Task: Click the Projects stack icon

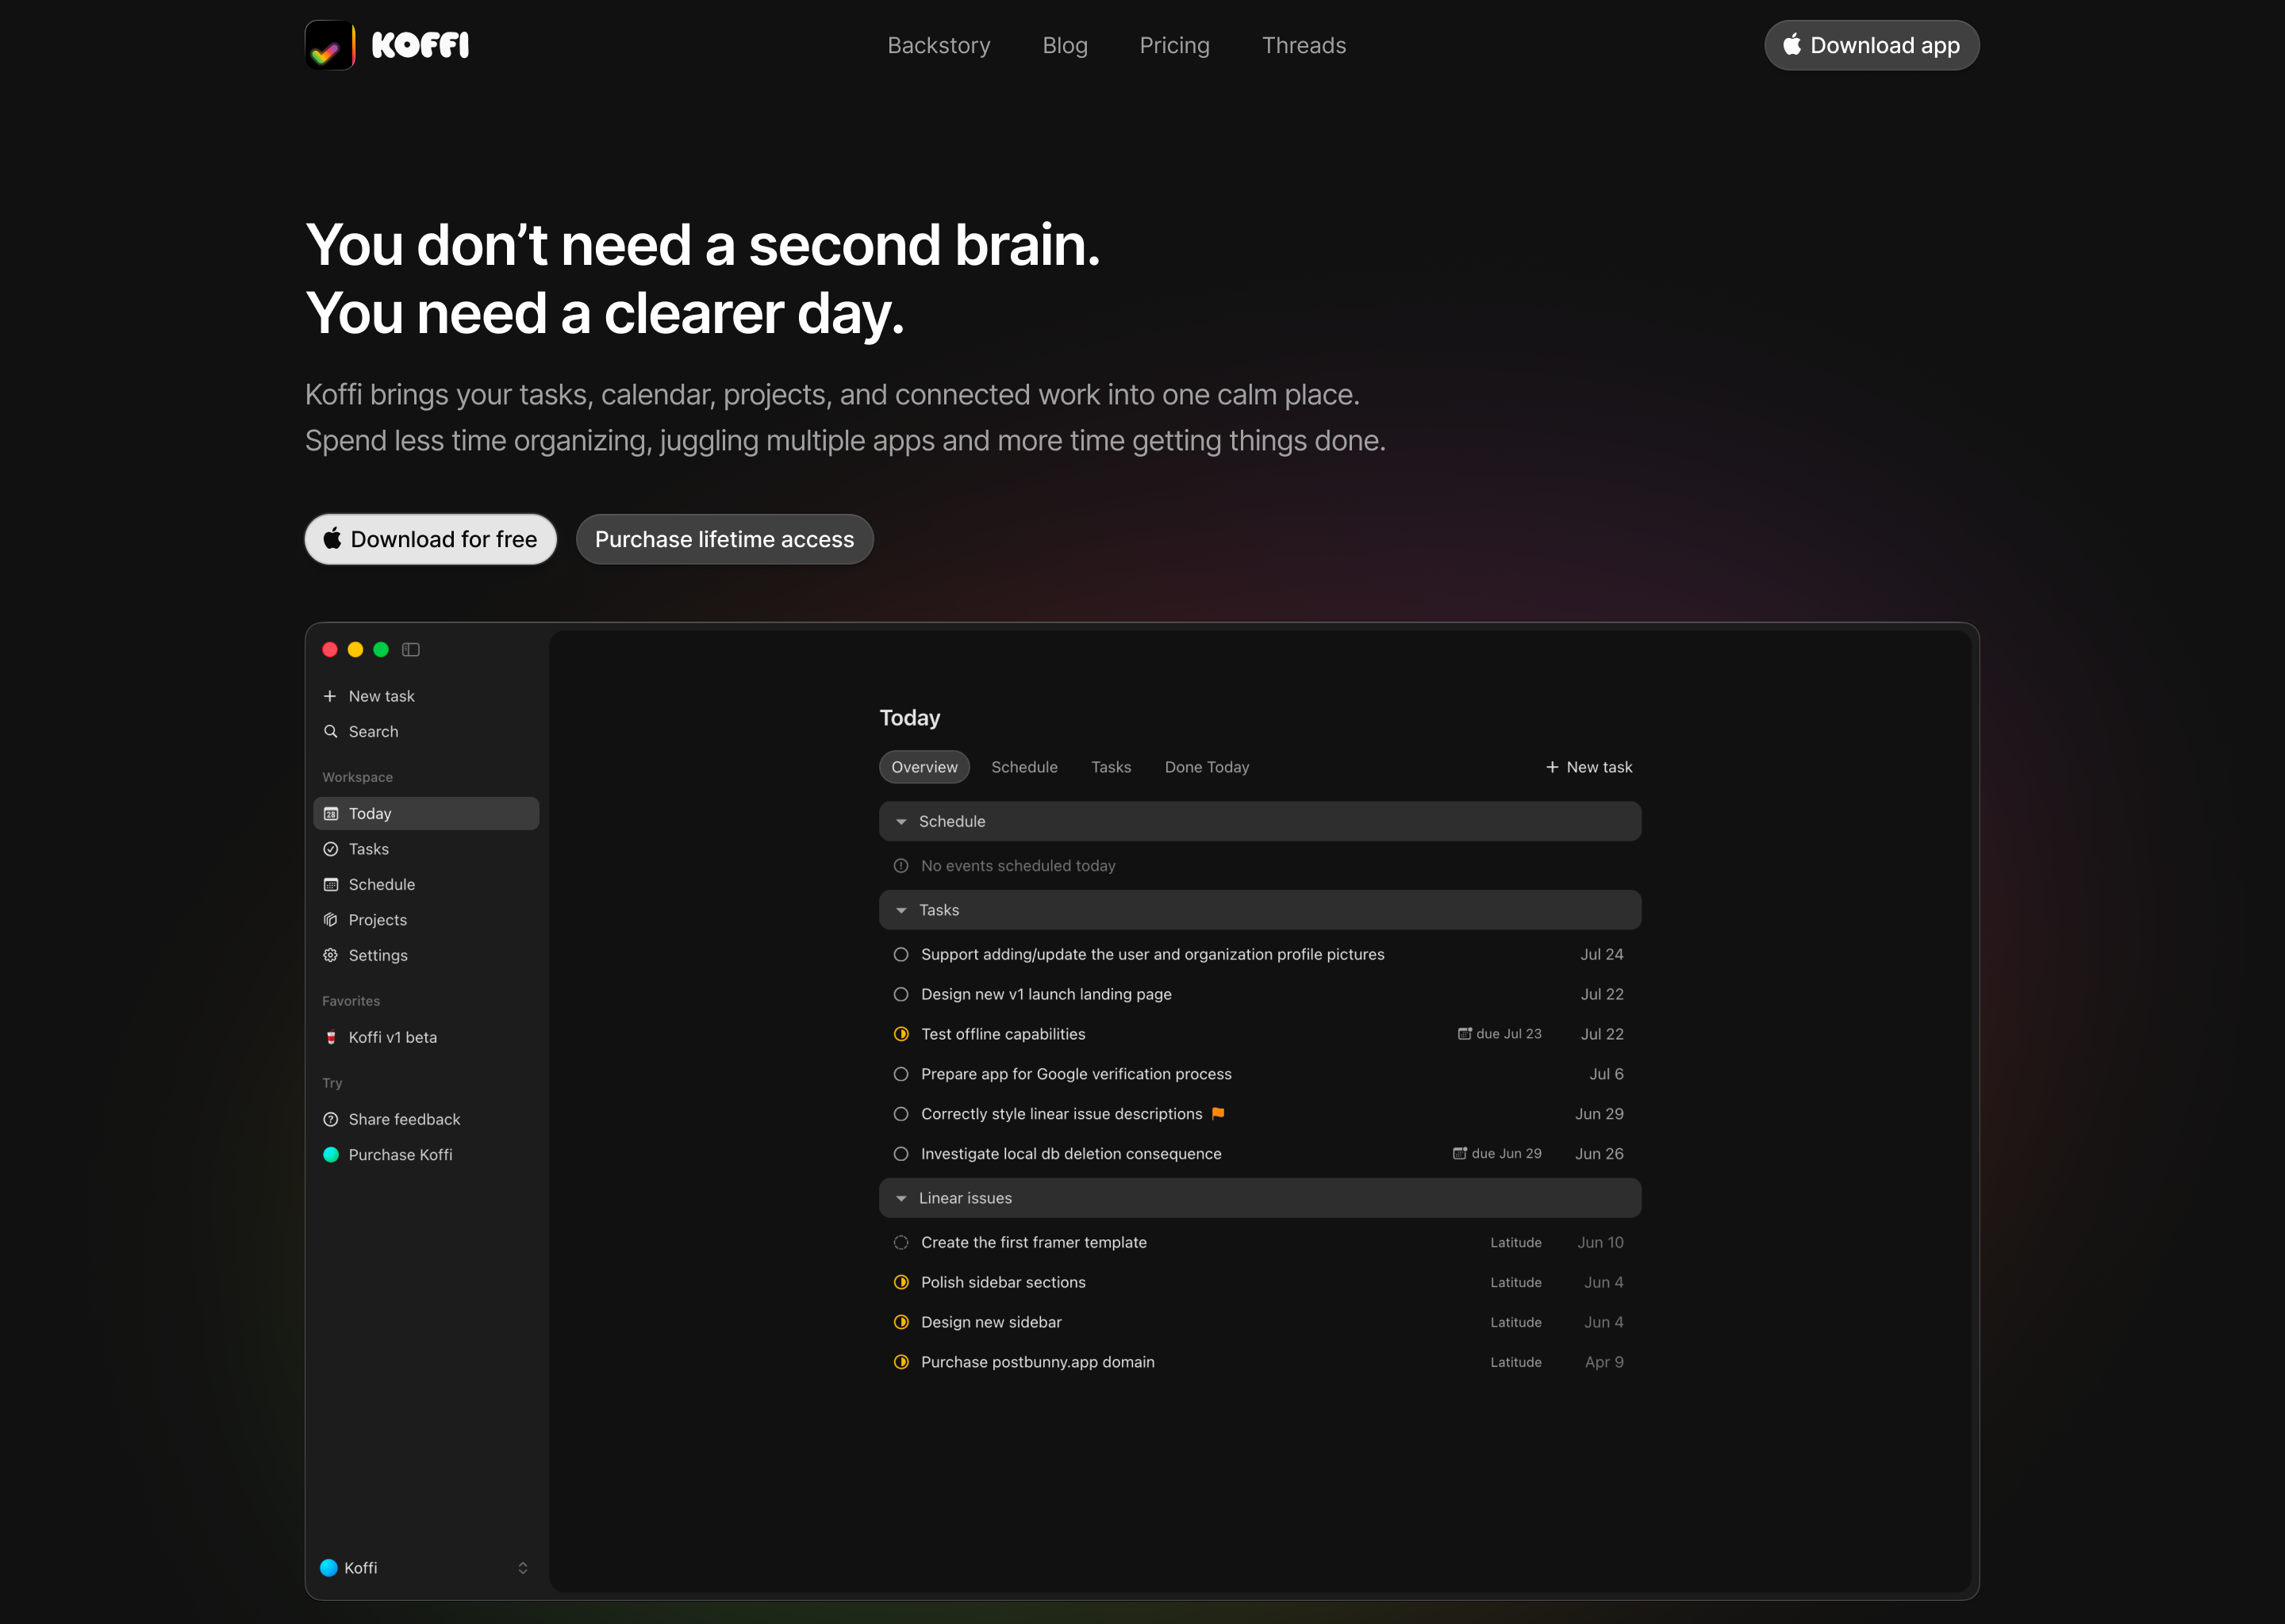Action: click(x=331, y=920)
